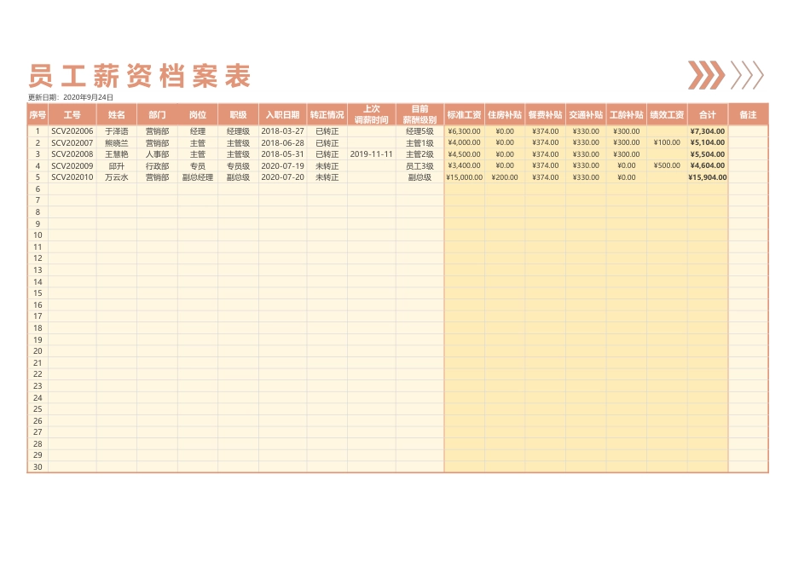Select the name cell 熊晓兰
This screenshot has height=573, width=810.
point(116,143)
